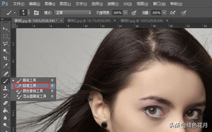Image resolution: width=212 pixels, height=132 pixels.
Task: Close the 事例2.jpg tab
Action: pos(115,21)
